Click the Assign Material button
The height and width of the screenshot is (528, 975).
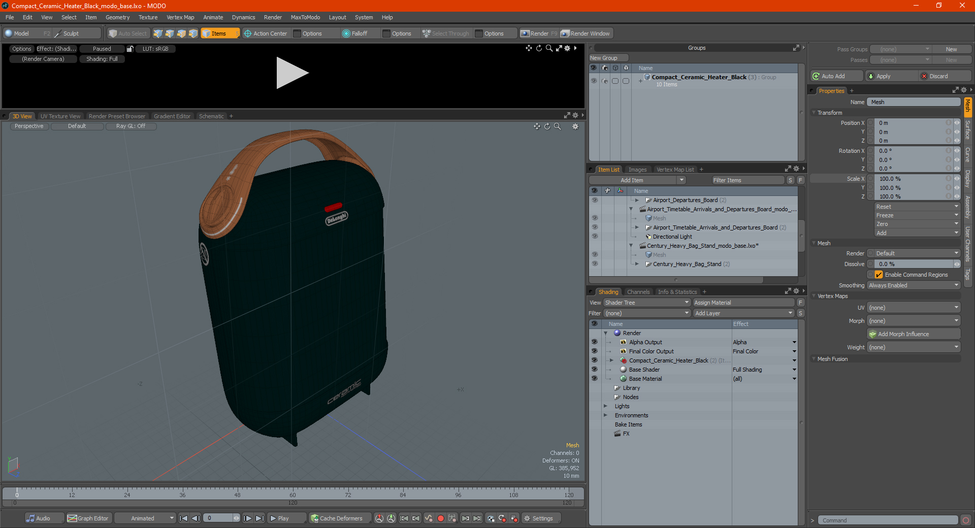click(x=743, y=303)
